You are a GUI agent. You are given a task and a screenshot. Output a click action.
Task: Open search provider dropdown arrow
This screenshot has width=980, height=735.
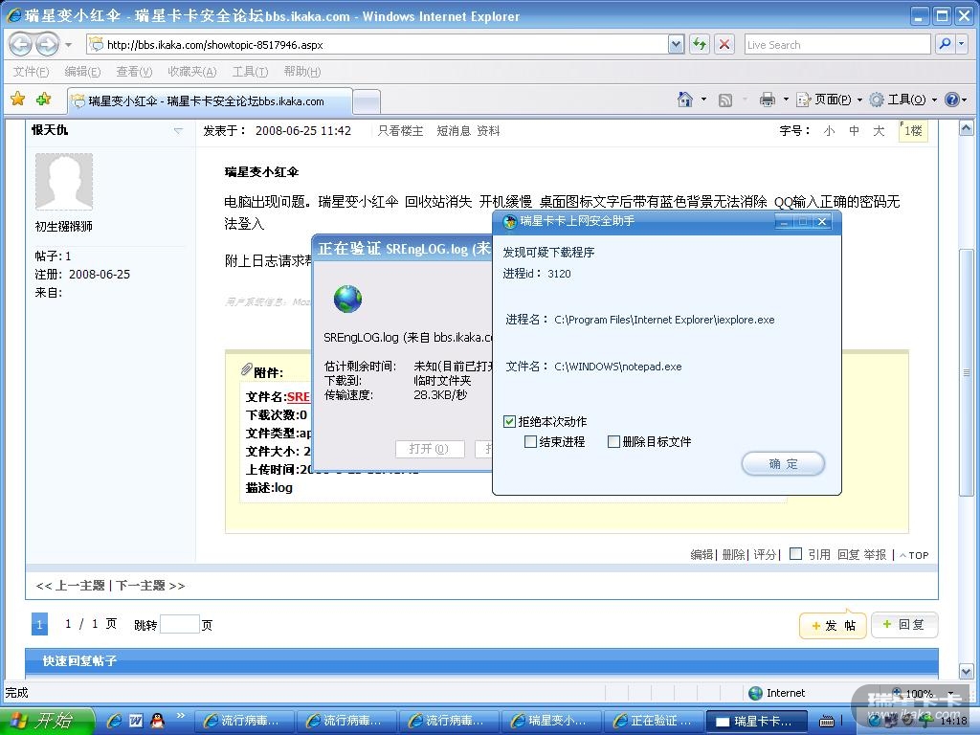pos(961,44)
